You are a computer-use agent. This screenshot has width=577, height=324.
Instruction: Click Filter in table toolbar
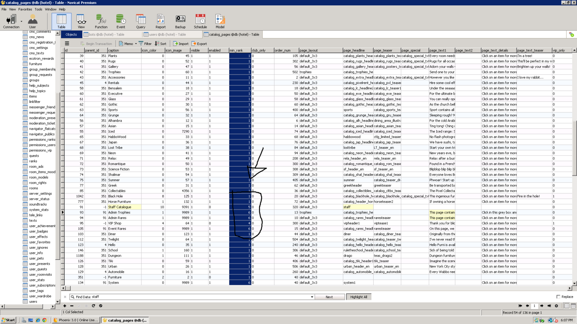pos(145,44)
